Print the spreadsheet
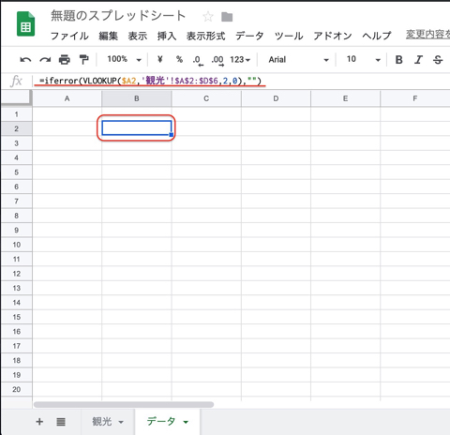The image size is (450, 435). coord(65,59)
